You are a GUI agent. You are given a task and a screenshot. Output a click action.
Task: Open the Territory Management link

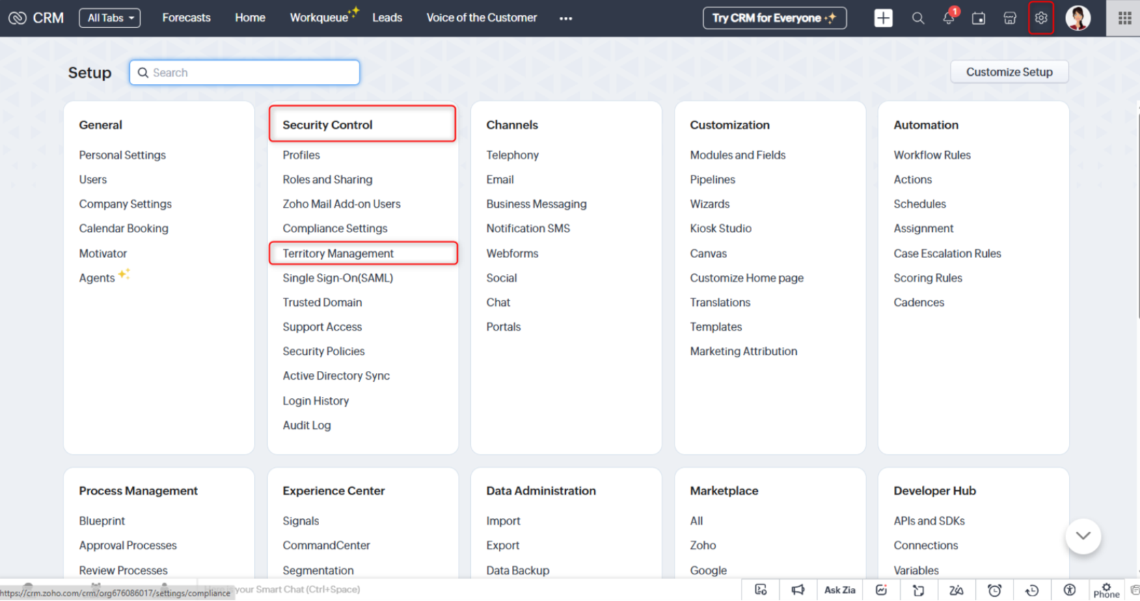pyautogui.click(x=338, y=253)
